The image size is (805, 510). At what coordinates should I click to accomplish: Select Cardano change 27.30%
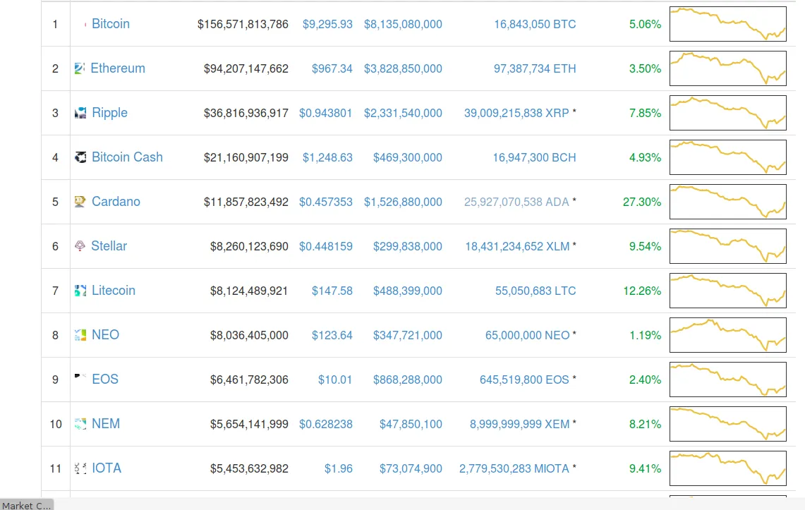[642, 202]
